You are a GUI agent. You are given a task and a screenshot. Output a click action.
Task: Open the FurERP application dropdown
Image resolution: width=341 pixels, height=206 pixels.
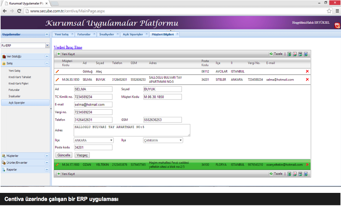(47, 45)
